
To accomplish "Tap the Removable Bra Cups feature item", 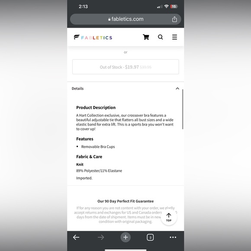I will point(98,147).
